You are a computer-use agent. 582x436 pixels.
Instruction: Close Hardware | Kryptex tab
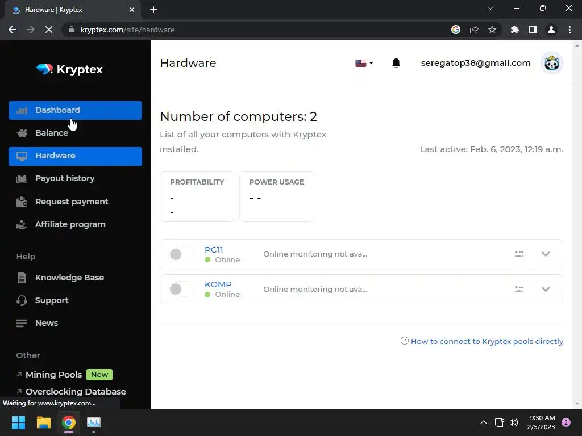(x=132, y=10)
